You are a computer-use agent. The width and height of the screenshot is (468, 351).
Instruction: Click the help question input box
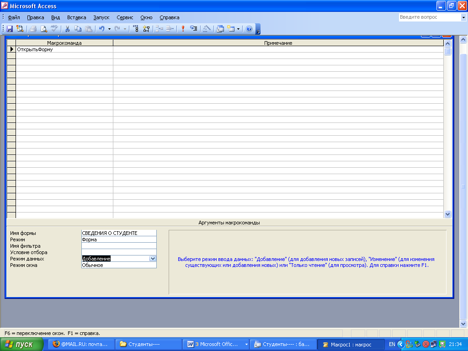click(430, 17)
